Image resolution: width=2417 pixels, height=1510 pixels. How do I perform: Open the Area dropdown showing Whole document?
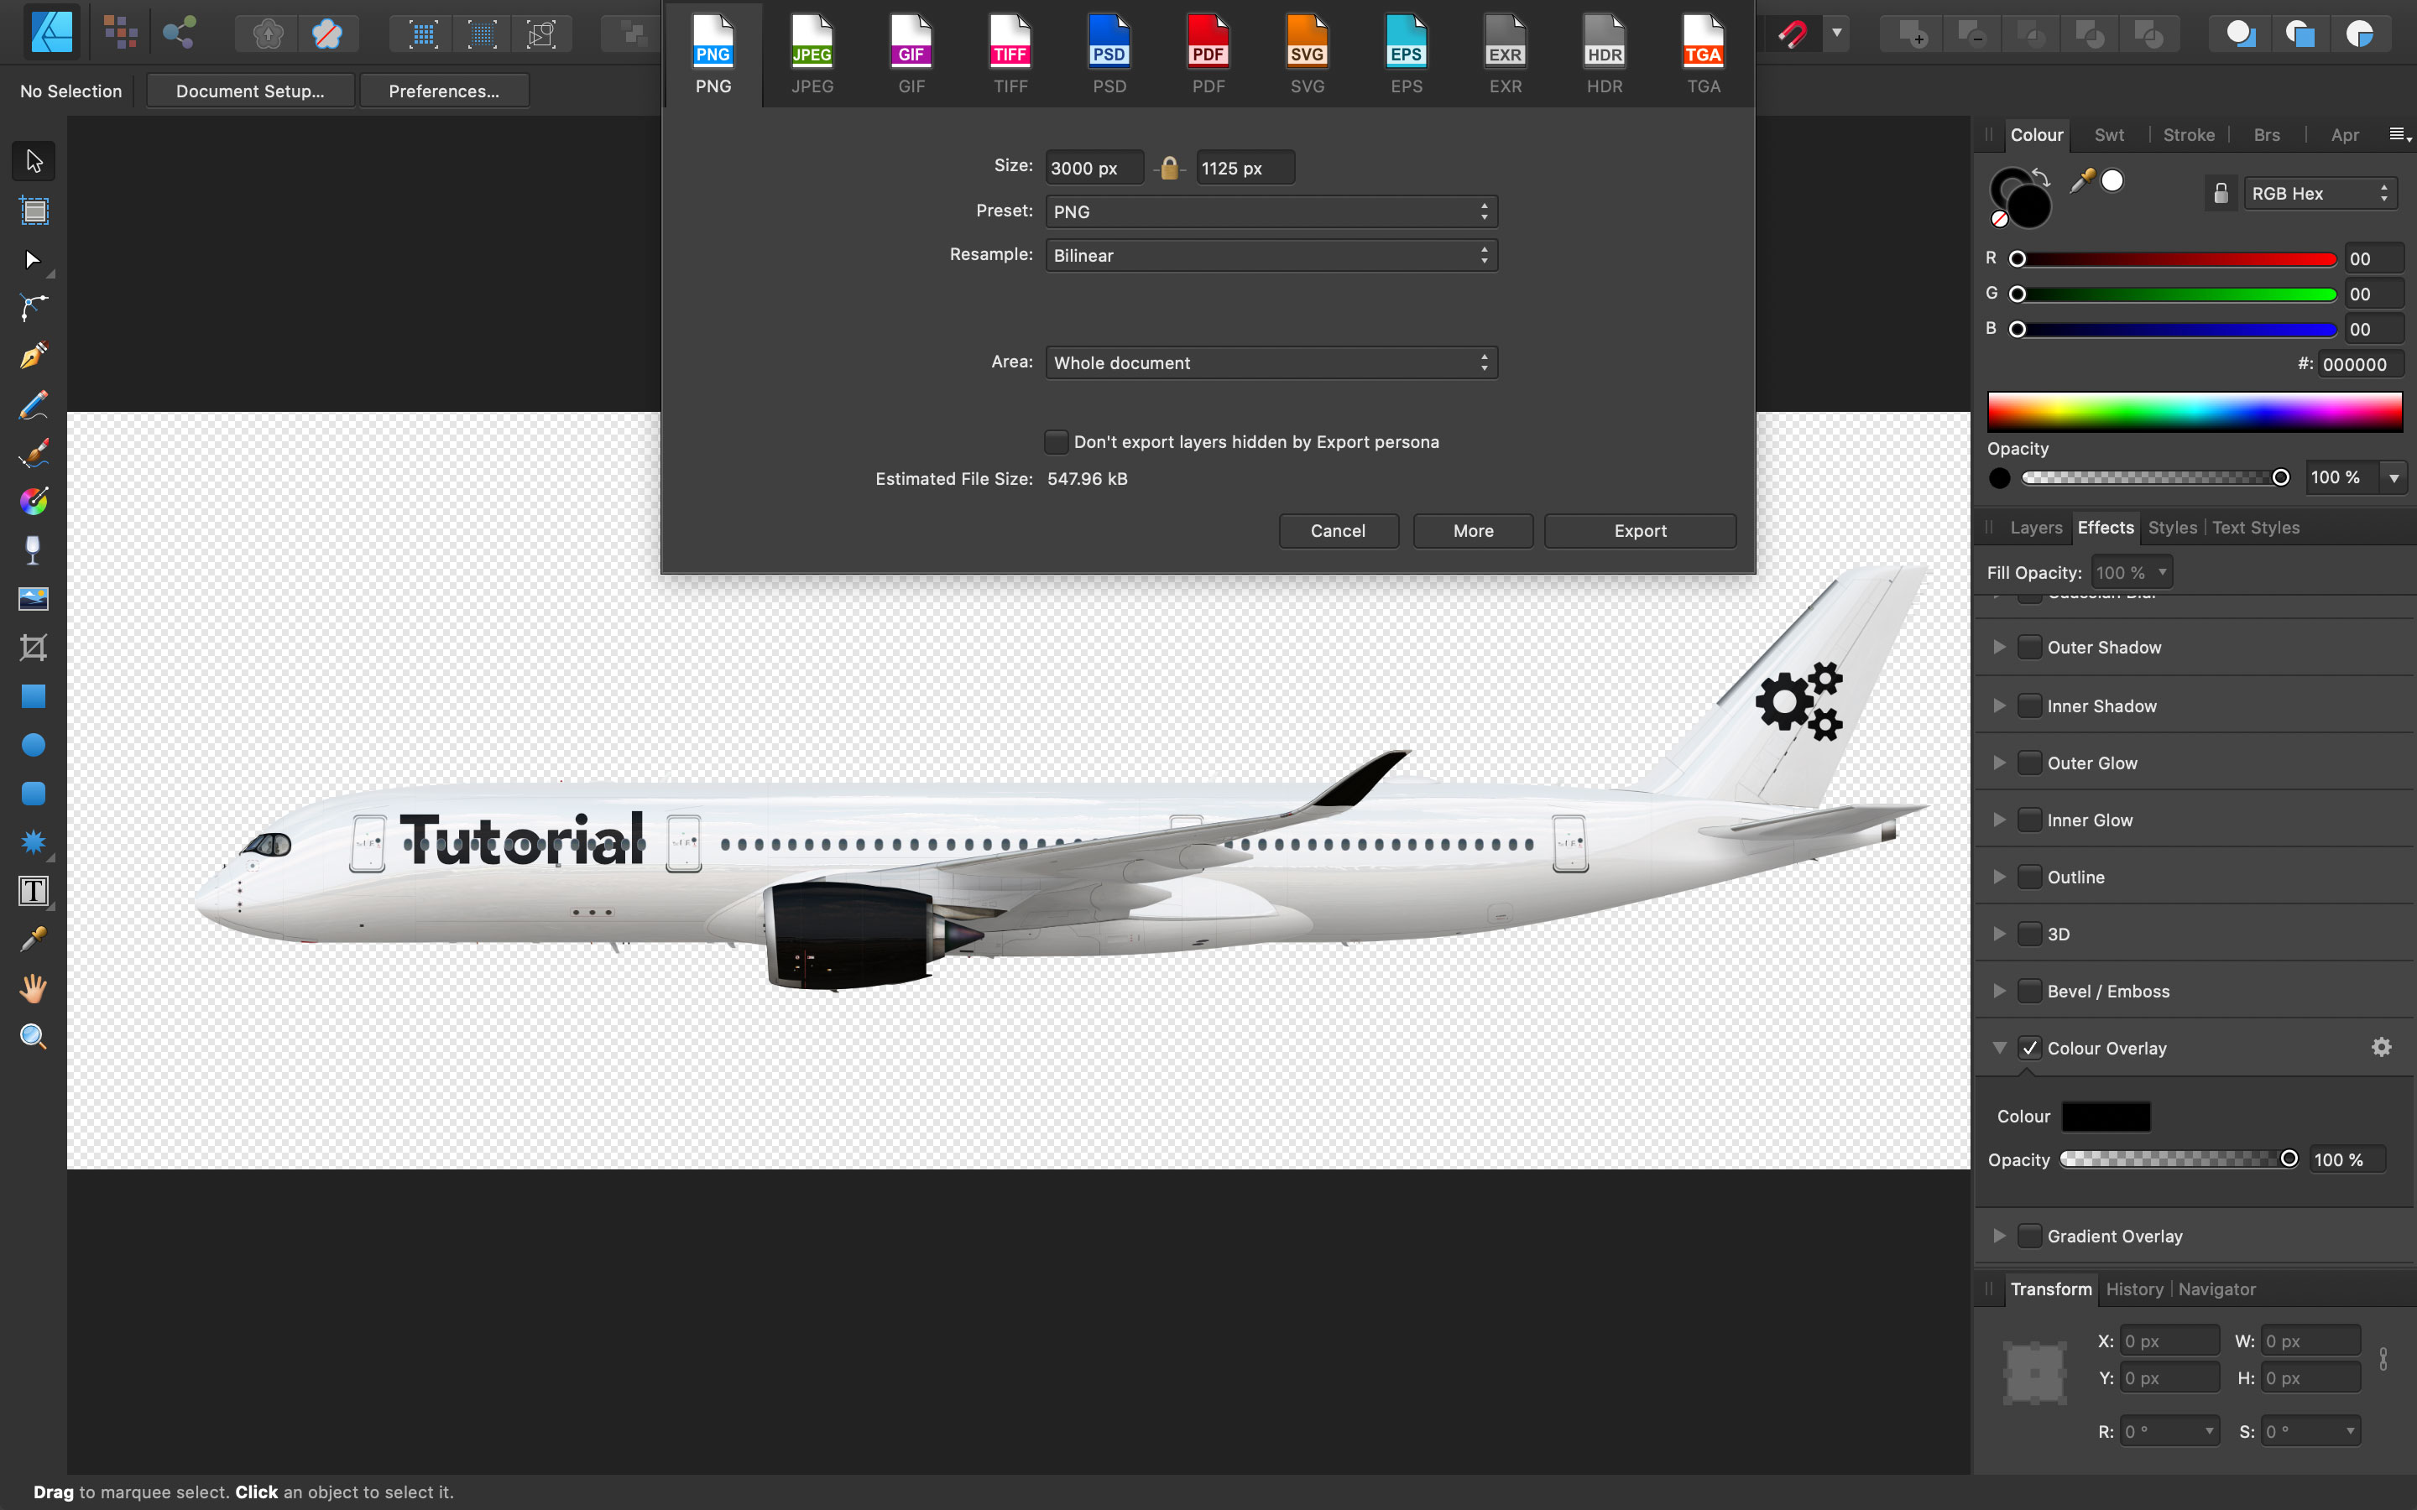click(x=1271, y=362)
